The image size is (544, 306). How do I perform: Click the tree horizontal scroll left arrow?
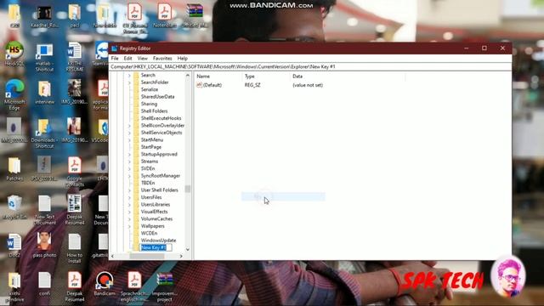112,256
